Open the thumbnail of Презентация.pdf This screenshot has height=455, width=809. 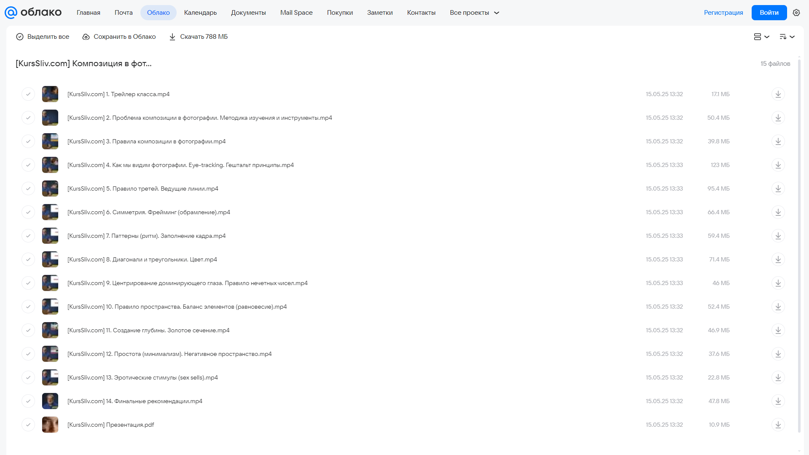[50, 425]
